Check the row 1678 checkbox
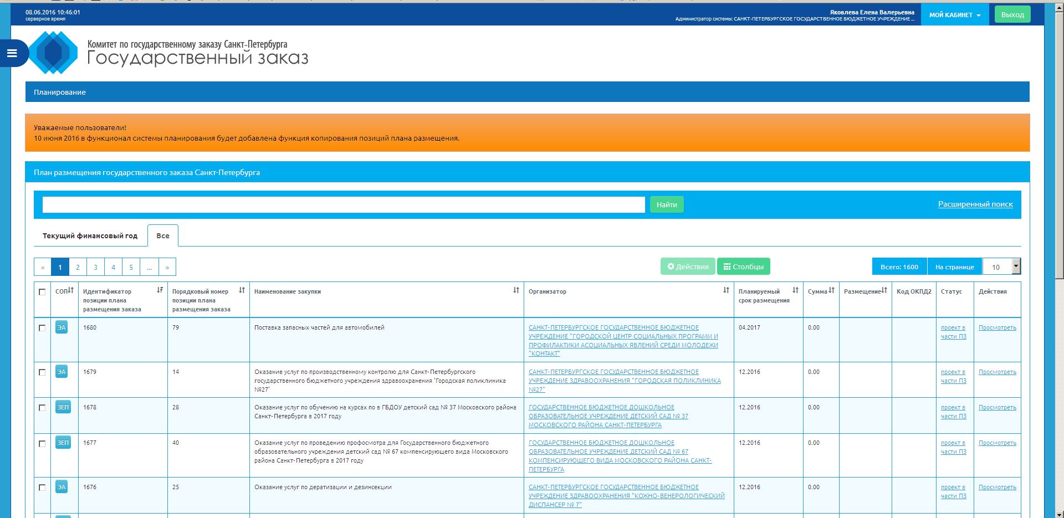 [x=42, y=408]
